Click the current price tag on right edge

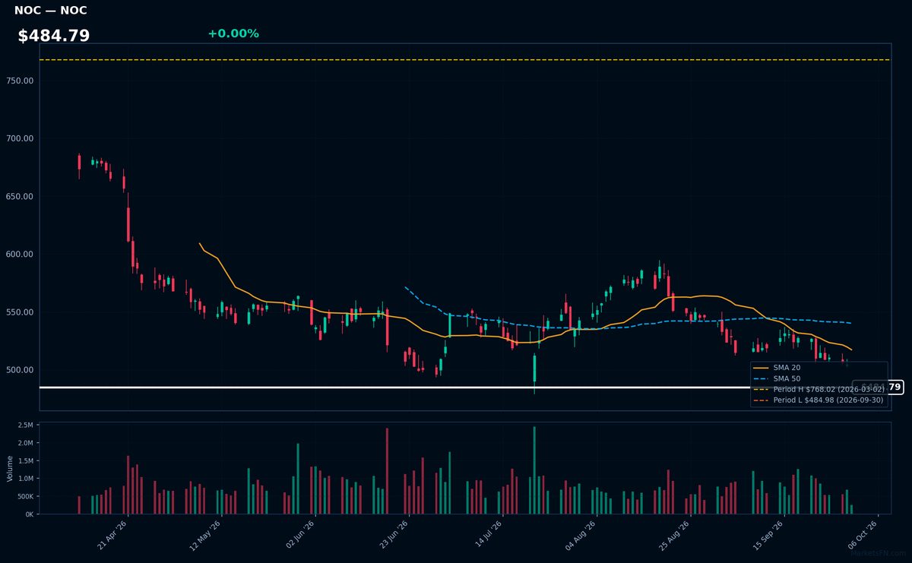click(878, 387)
